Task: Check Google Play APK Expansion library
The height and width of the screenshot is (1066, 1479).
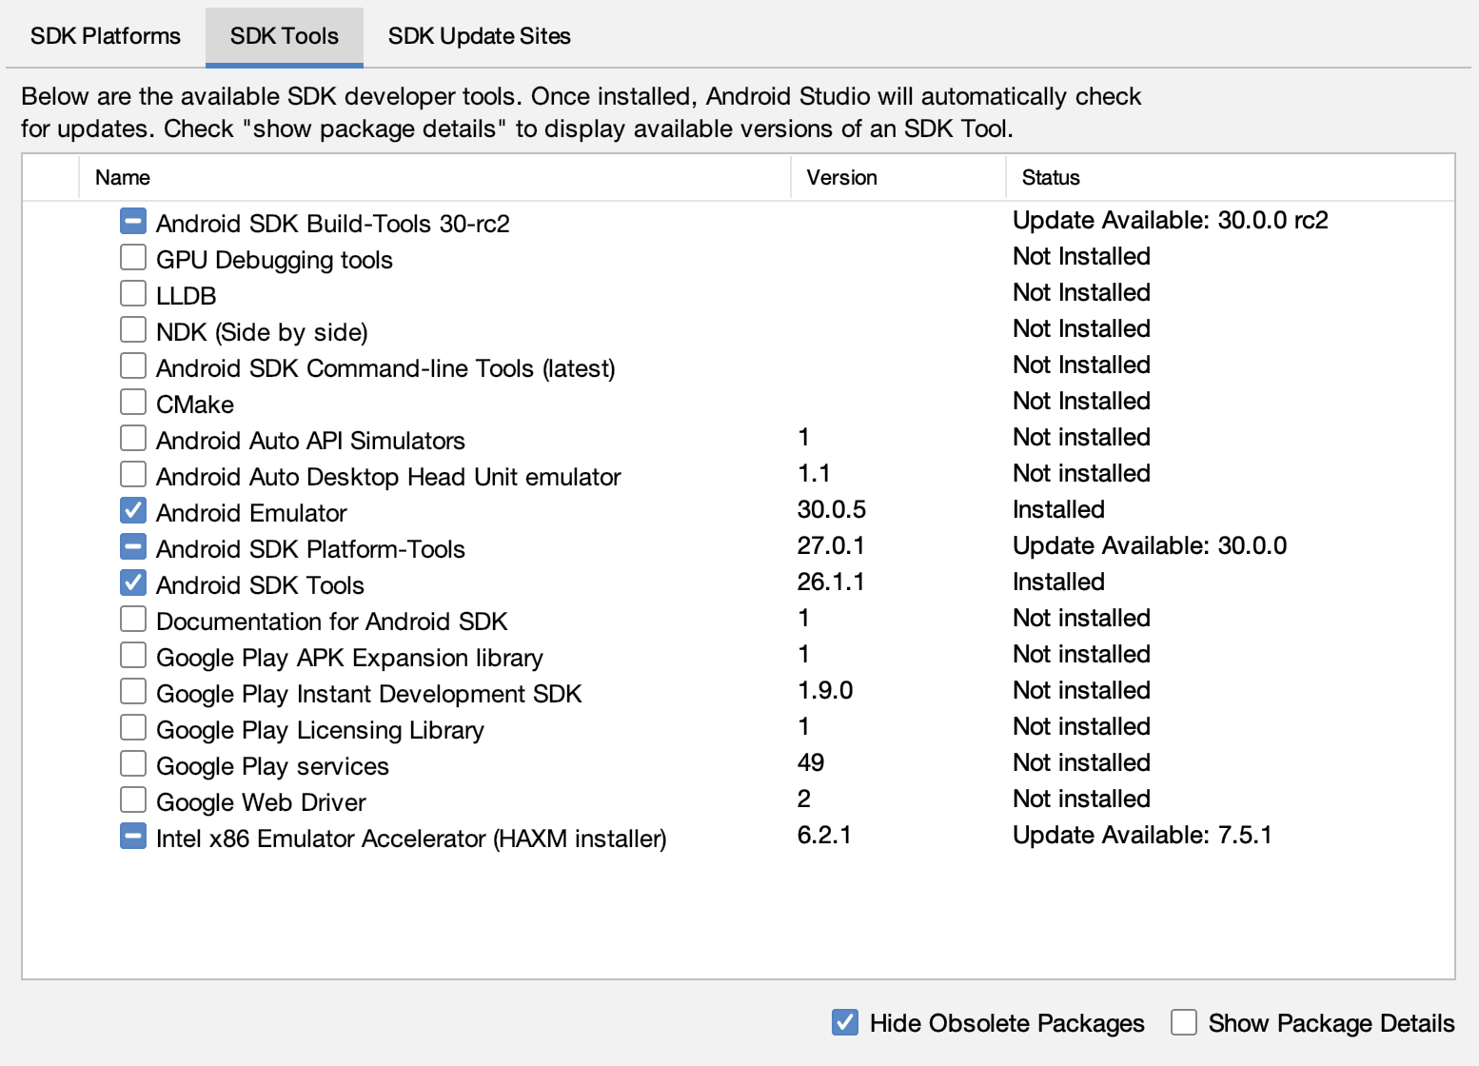Action: click(133, 656)
